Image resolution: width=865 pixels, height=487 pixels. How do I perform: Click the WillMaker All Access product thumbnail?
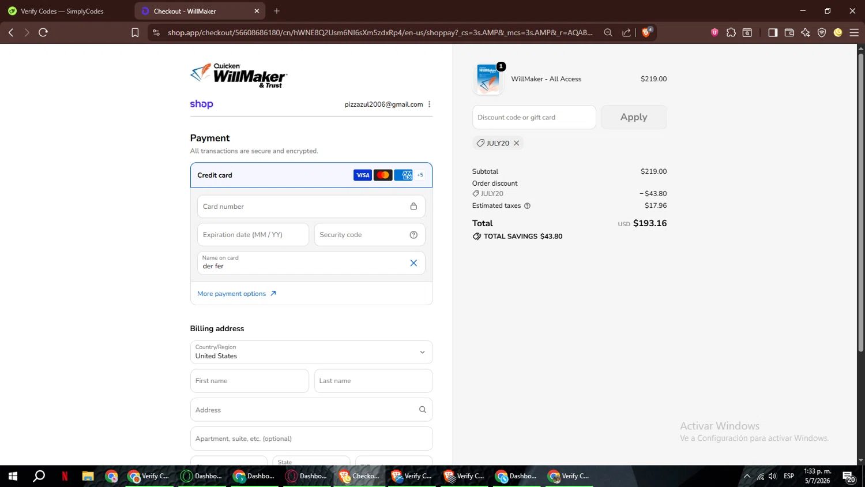point(488,79)
